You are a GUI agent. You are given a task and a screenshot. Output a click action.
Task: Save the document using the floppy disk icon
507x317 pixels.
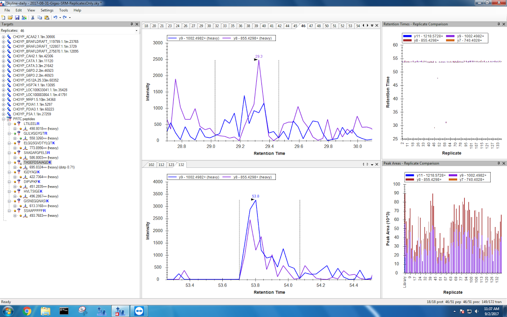click(x=17, y=17)
